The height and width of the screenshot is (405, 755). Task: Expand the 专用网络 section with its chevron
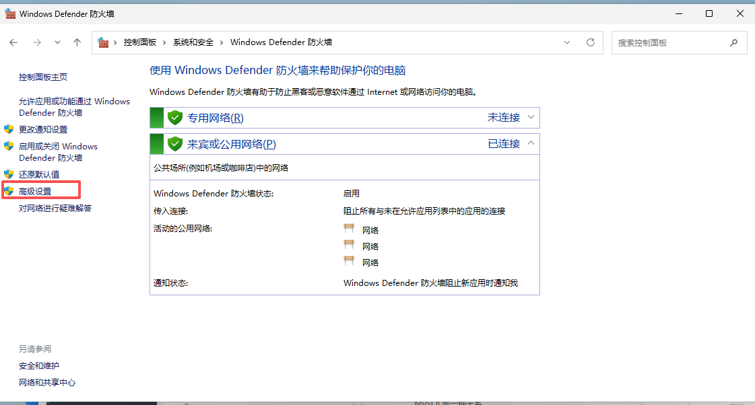pyautogui.click(x=531, y=117)
